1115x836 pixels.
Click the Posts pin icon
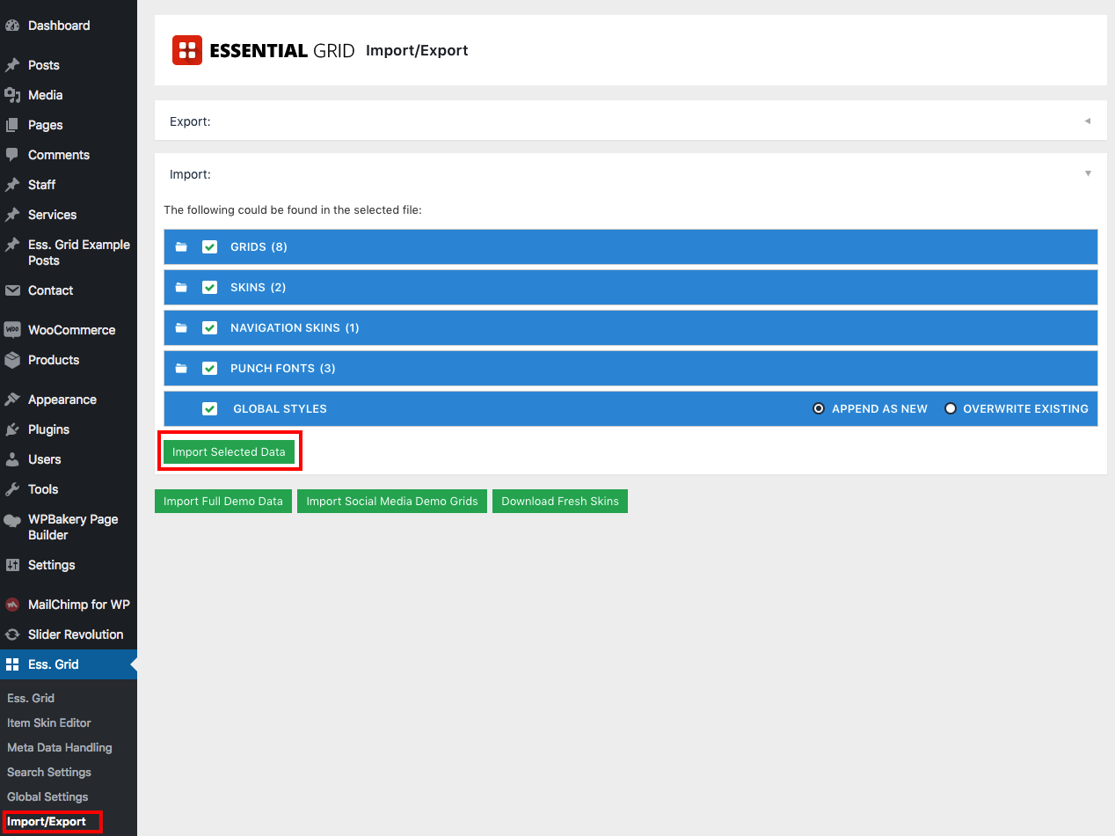pyautogui.click(x=12, y=65)
